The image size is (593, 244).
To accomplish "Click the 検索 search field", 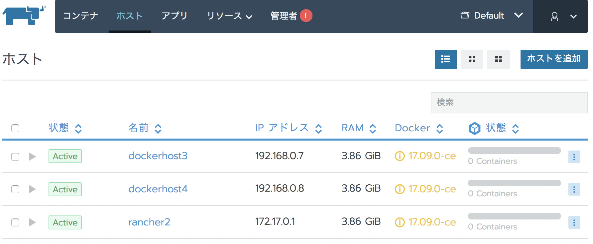I will pyautogui.click(x=509, y=103).
